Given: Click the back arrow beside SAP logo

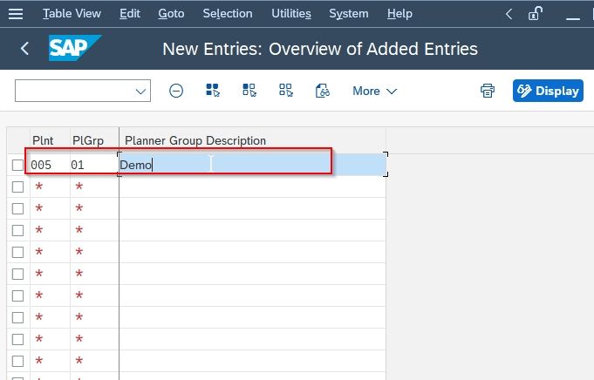Looking at the screenshot, I should click(x=24, y=49).
